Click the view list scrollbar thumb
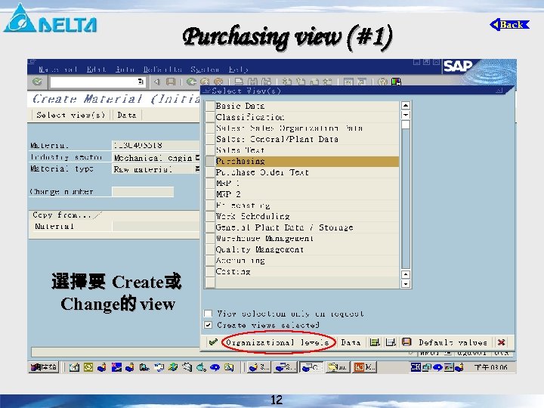This screenshot has width=544, height=408. tap(406, 125)
